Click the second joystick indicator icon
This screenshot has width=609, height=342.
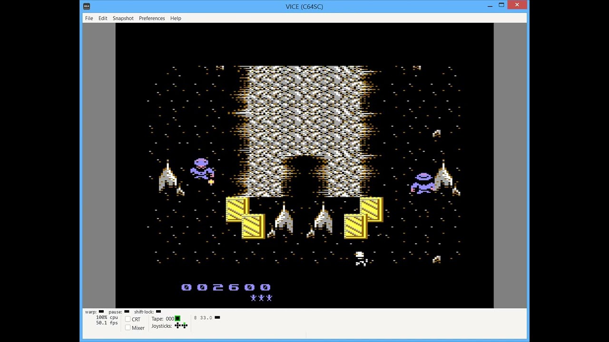click(x=185, y=325)
